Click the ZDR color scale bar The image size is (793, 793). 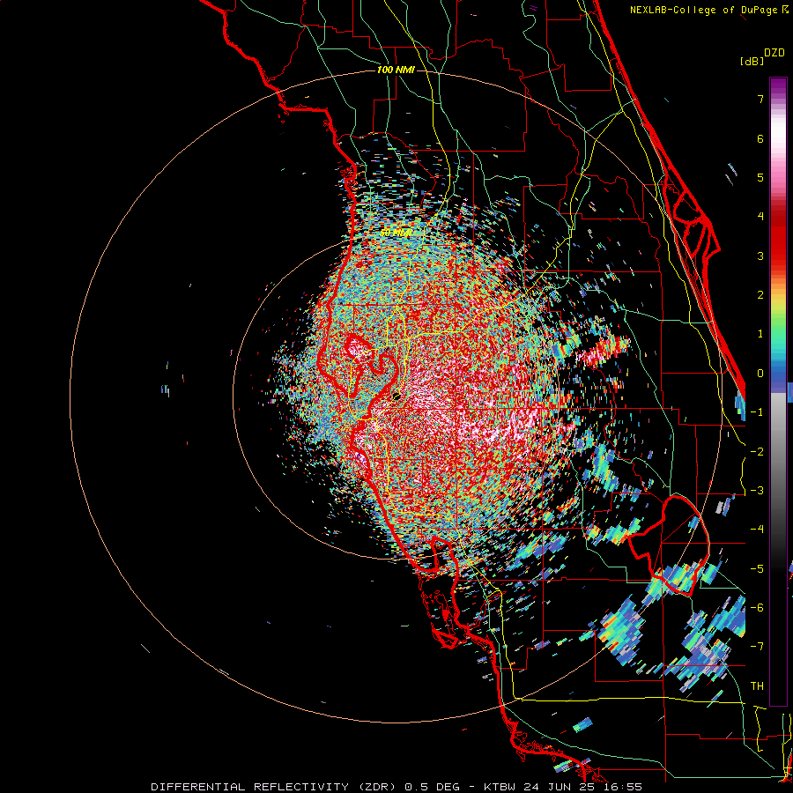point(778,391)
